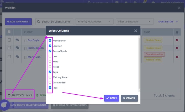
Task: Close the Select Columns dialog
Action: (x=136, y=31)
